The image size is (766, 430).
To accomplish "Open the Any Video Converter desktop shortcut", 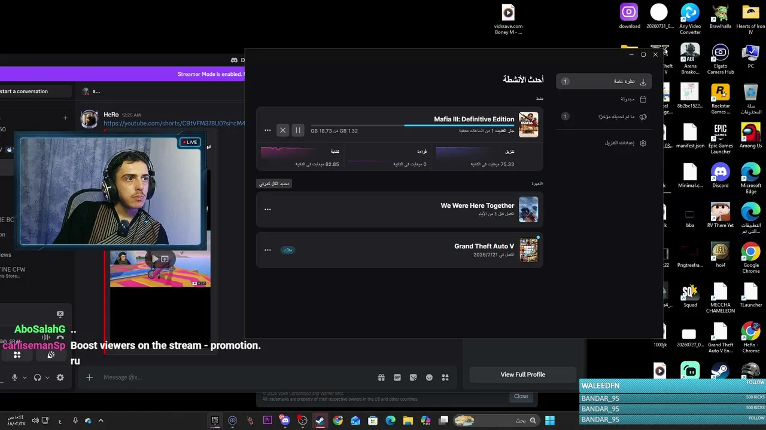I will point(690,20).
